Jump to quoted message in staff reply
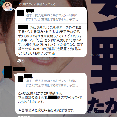Screen dimensions: 117x117 [51, 15]
